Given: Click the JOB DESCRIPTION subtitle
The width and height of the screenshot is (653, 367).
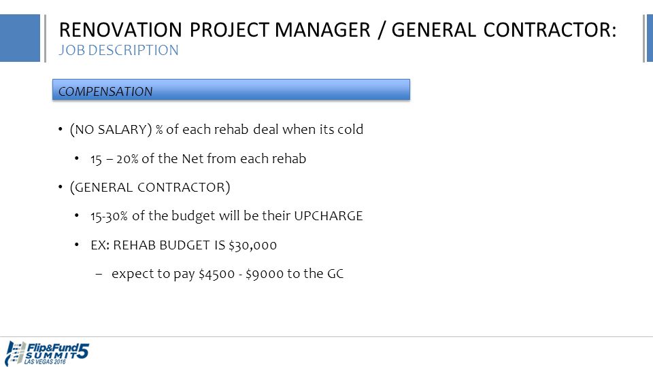Looking at the screenshot, I should 118,50.
